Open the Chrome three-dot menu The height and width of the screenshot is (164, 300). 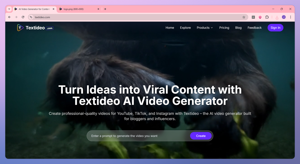click(x=290, y=17)
